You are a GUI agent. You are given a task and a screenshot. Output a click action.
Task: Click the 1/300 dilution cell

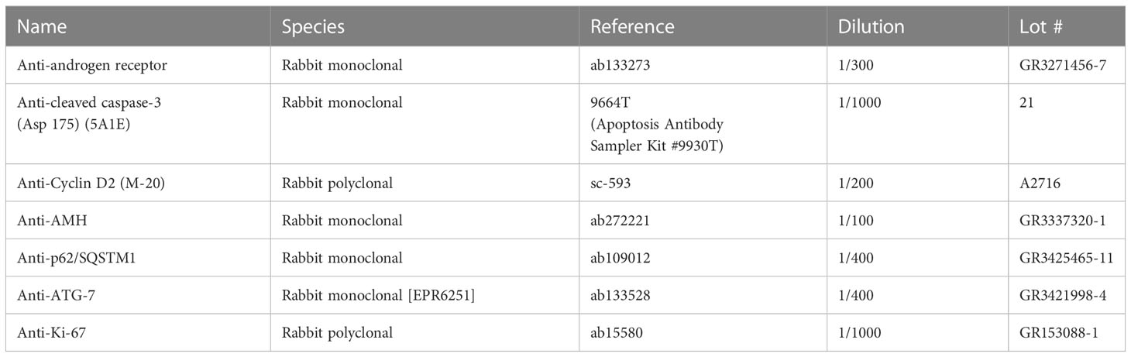pos(855,66)
